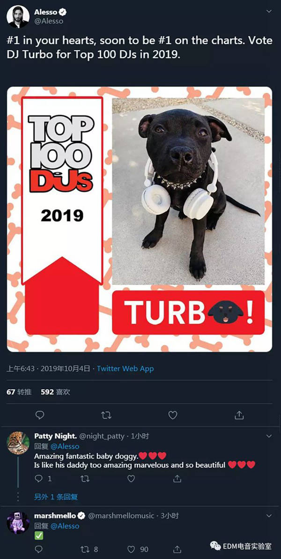Viewport: 281px width, 559px height.
Task: View the 592 likes list
Action: (x=55, y=392)
